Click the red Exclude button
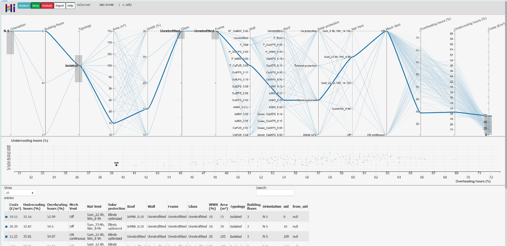This screenshot has height=246, width=507. 47,5
